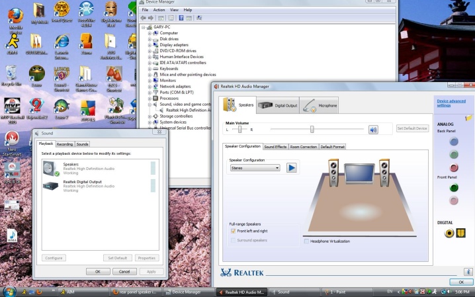
Task: Switch to Sounds tab in Sound dialog
Action: click(82, 144)
